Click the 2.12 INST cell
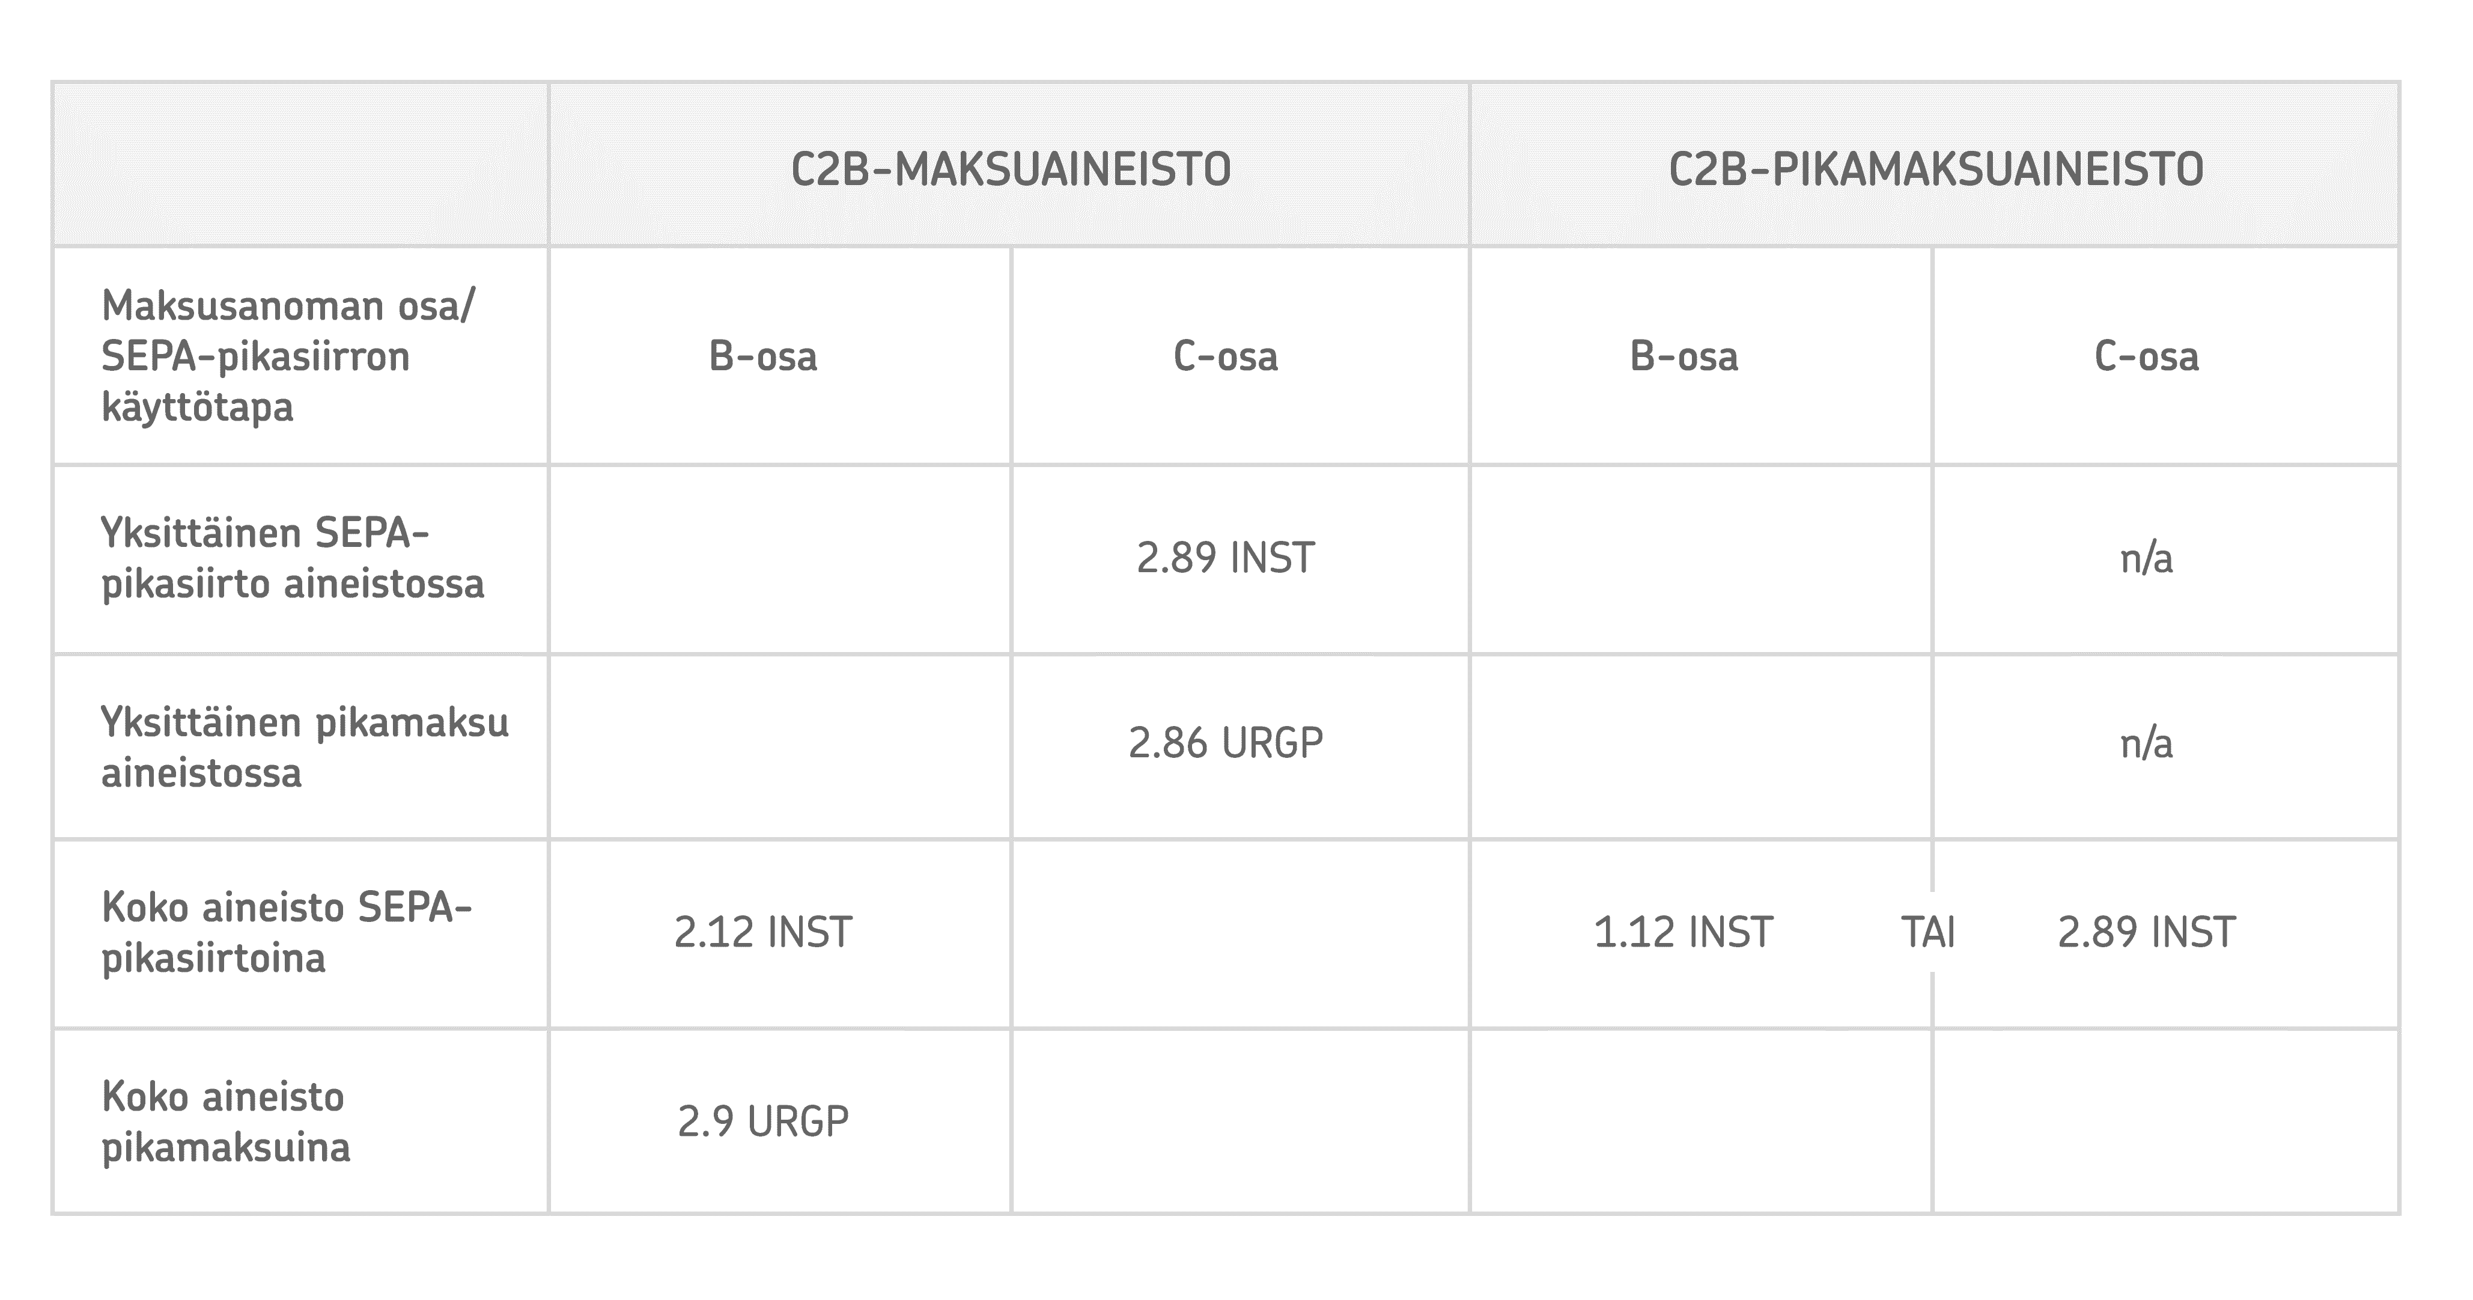Screen dimensions: 2473x1300 point(763,932)
